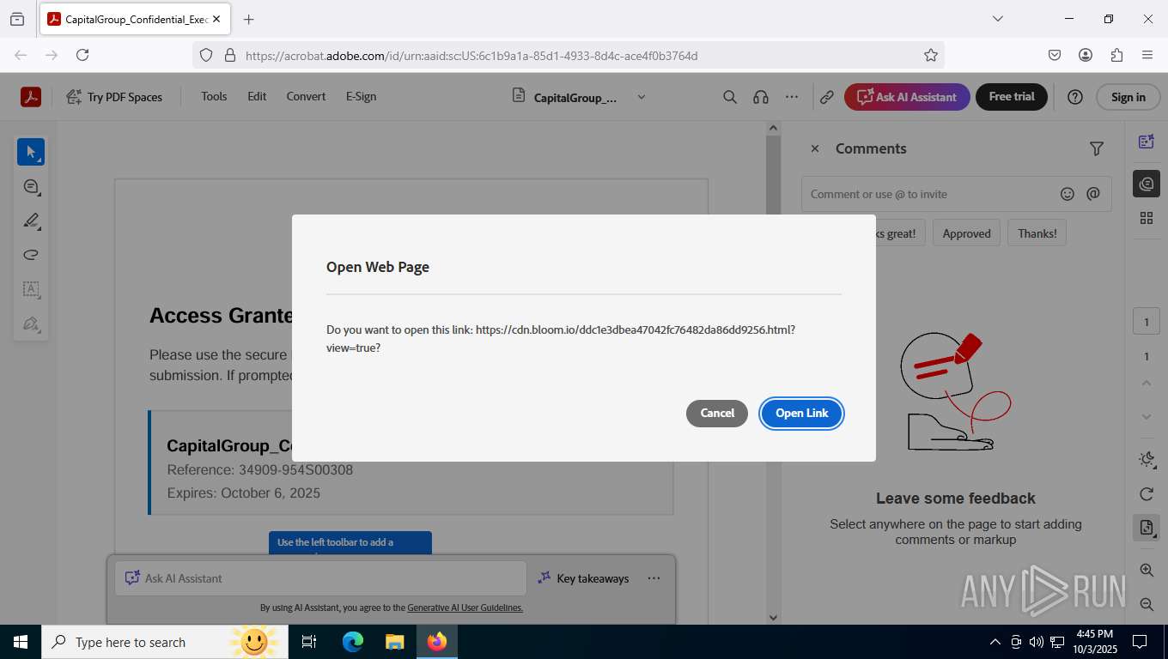Confirm with the Open Link button
This screenshot has width=1168, height=659.
(802, 413)
